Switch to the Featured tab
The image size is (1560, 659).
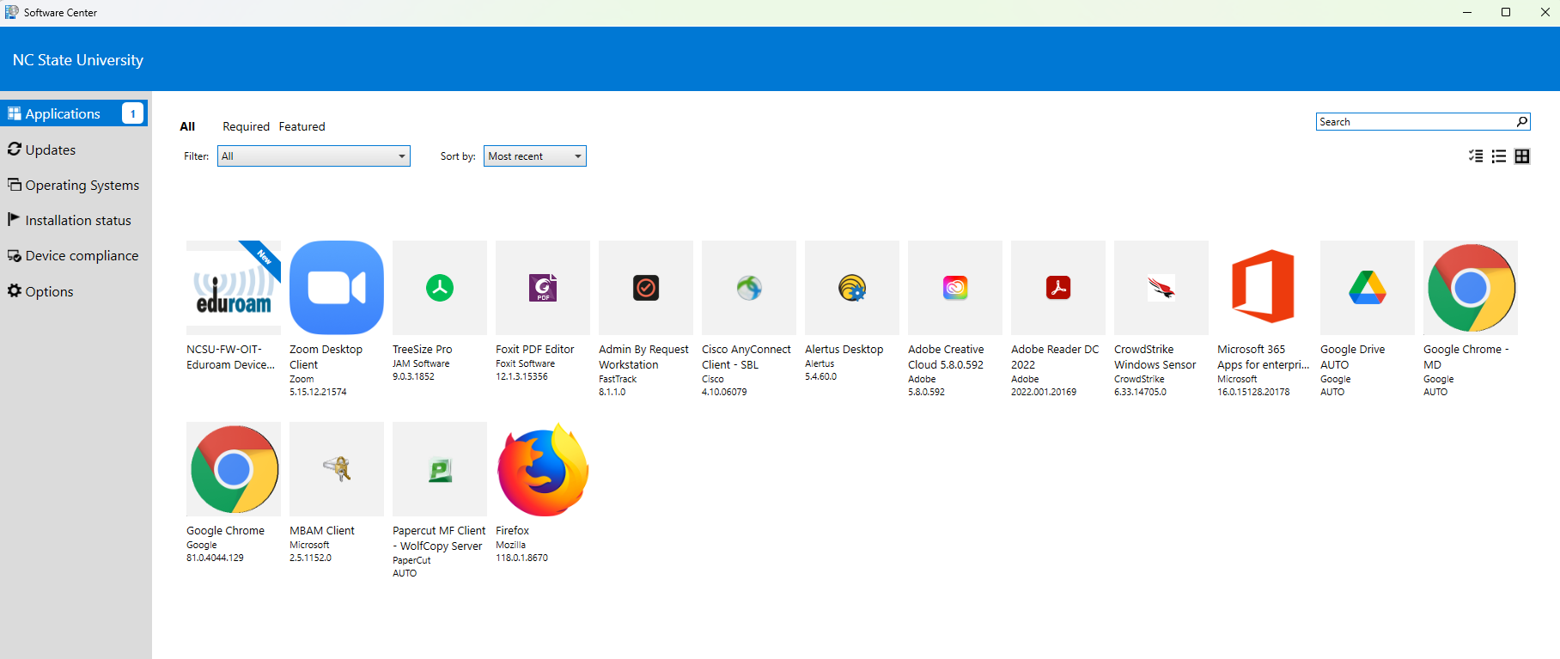coord(302,126)
